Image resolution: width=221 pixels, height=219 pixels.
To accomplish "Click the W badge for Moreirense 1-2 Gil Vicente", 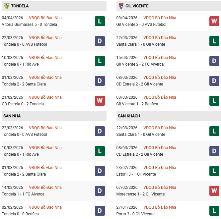I will (214, 191).
